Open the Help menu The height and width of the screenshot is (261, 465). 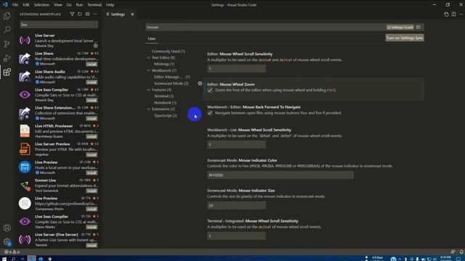tap(110, 5)
